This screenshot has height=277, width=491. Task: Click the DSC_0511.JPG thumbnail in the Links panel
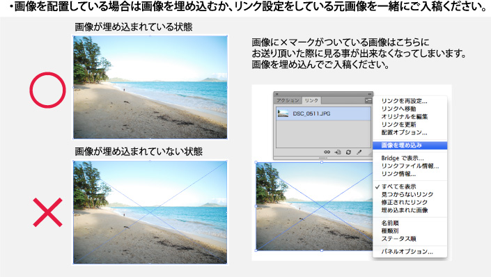tap(283, 113)
